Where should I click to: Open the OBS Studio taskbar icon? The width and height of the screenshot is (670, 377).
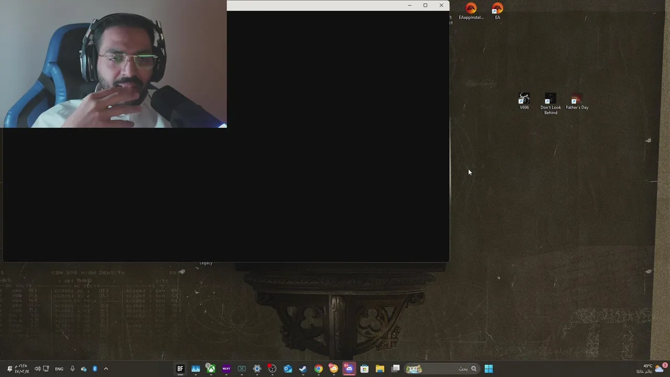pos(272,369)
